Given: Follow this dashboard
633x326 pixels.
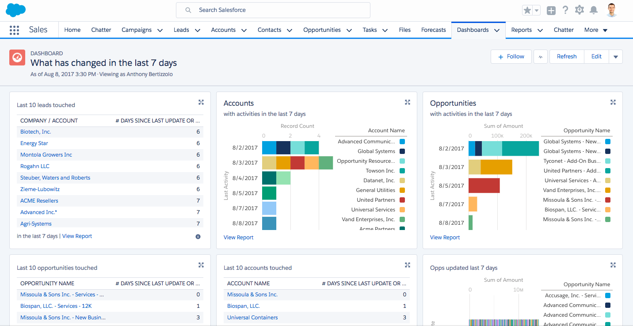Looking at the screenshot, I should pyautogui.click(x=511, y=57).
